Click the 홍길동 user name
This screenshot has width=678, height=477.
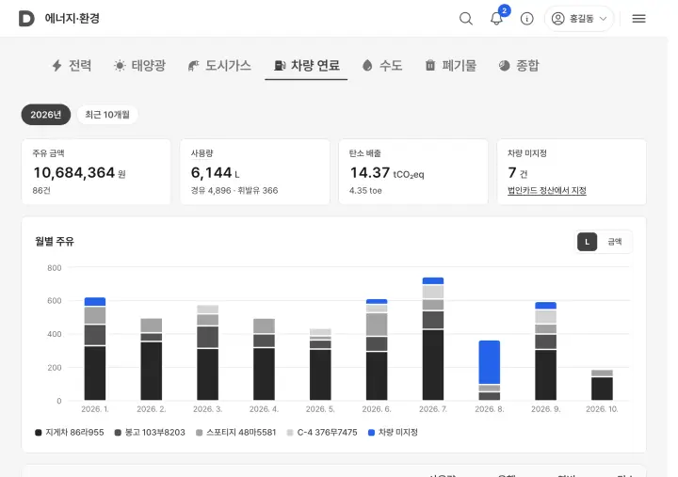(582, 19)
